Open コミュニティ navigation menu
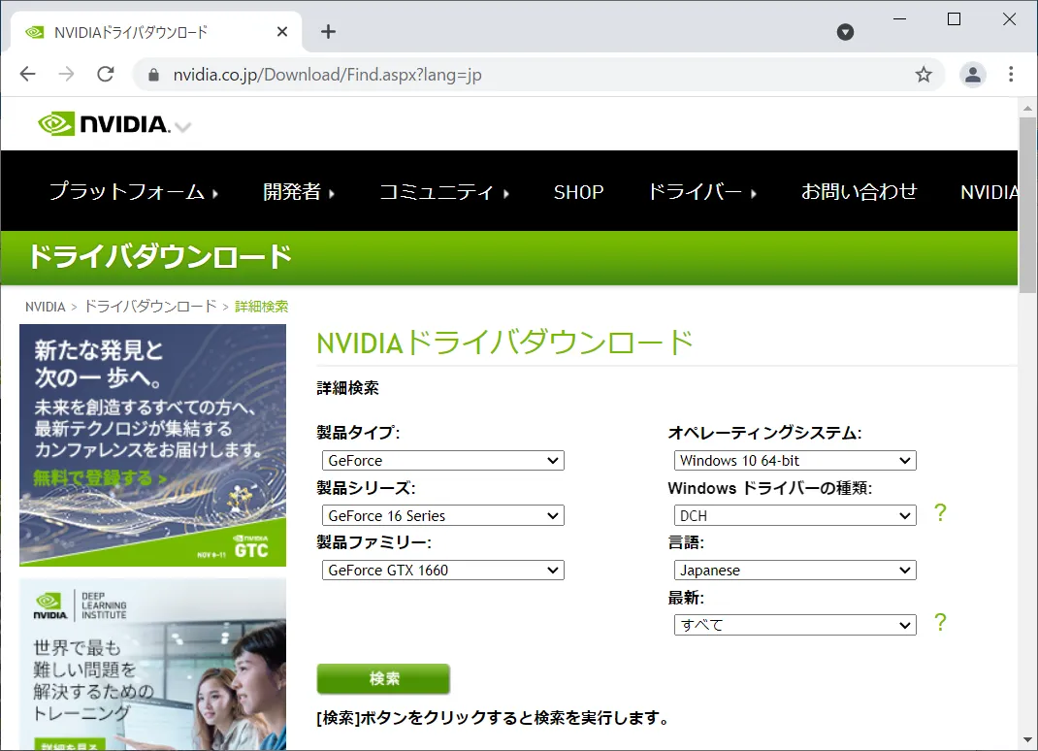The image size is (1038, 751). (x=443, y=191)
